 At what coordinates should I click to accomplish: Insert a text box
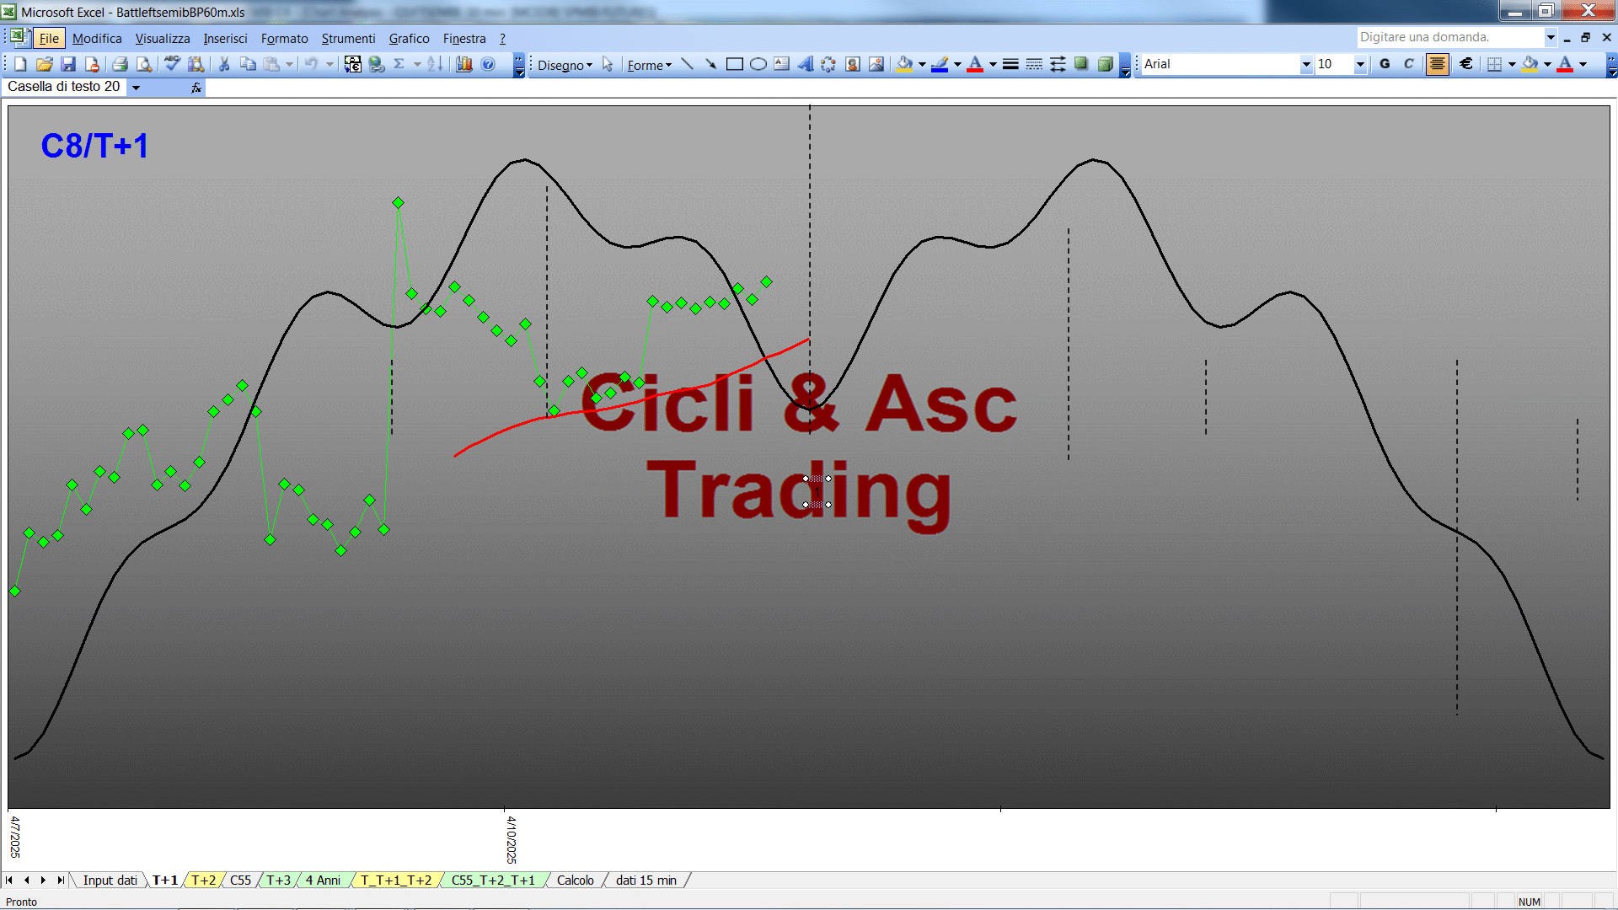(x=781, y=64)
